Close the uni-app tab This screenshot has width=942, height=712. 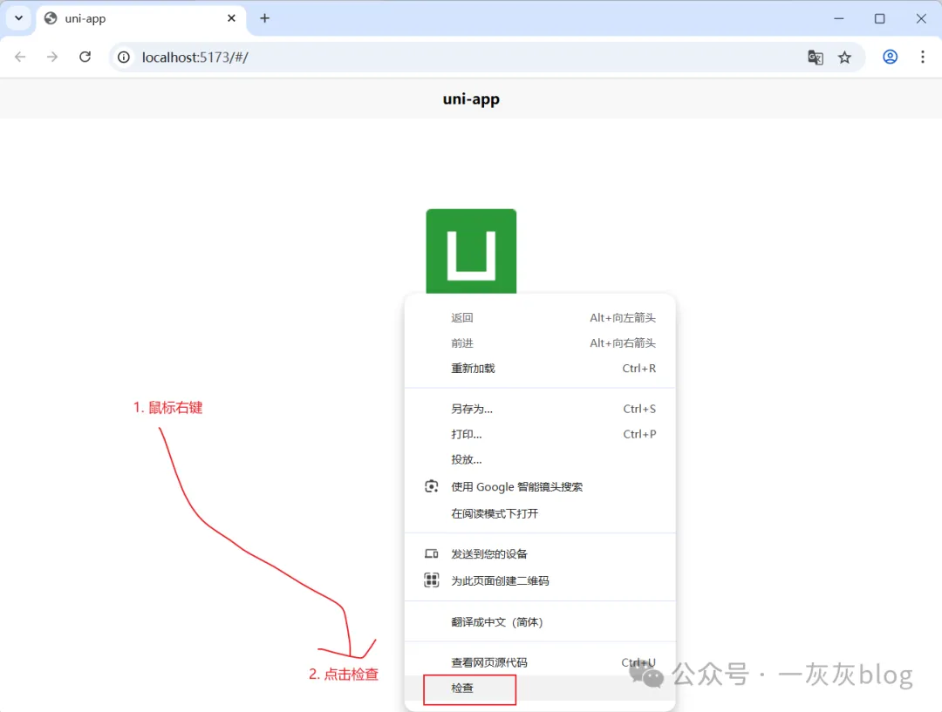(232, 18)
